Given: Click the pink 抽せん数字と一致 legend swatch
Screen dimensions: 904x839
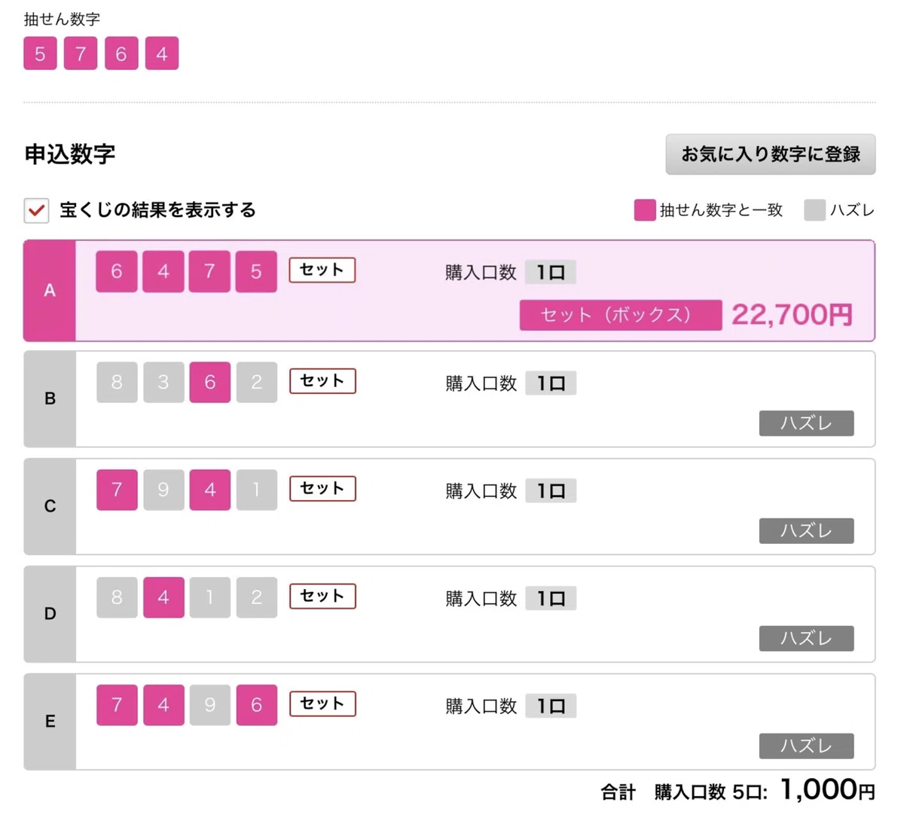Looking at the screenshot, I should coord(645,210).
